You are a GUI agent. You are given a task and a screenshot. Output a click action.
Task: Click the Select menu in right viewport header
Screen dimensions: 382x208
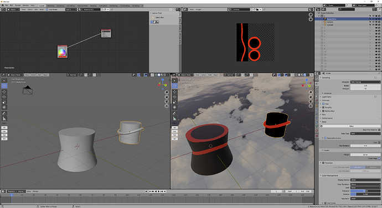(x=204, y=75)
